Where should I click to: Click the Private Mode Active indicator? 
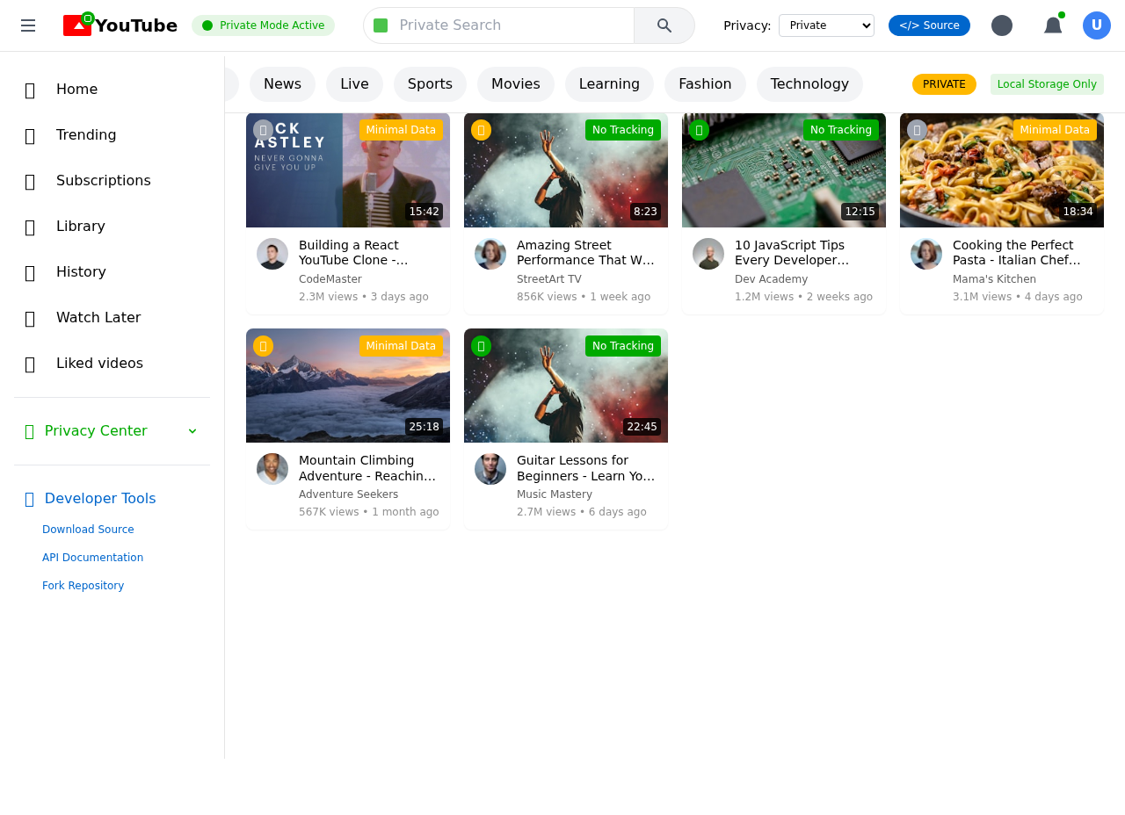coord(263,25)
